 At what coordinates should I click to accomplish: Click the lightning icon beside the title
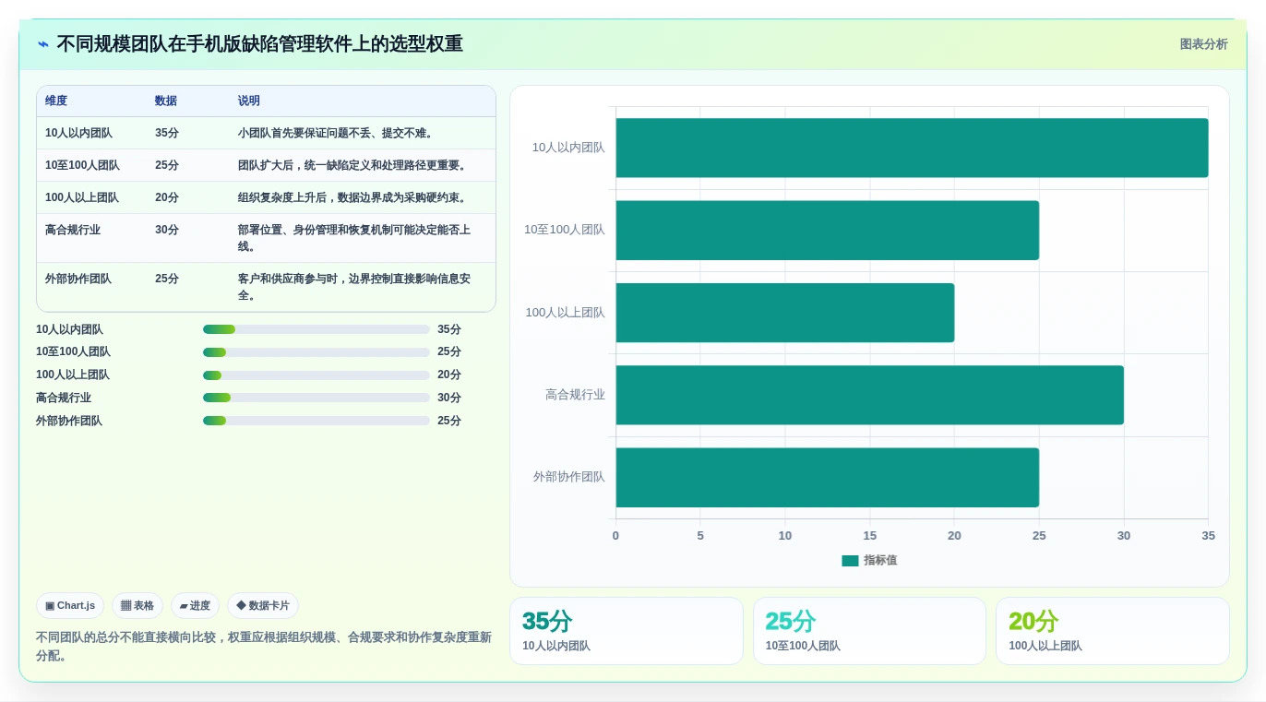pos(43,44)
